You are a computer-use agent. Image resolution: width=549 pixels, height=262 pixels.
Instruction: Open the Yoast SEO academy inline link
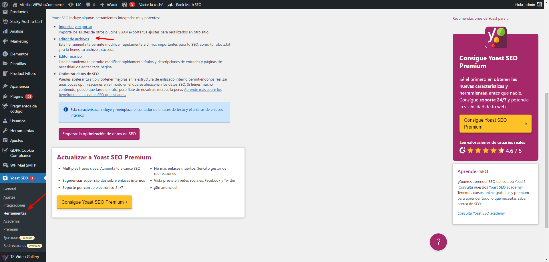505,187
